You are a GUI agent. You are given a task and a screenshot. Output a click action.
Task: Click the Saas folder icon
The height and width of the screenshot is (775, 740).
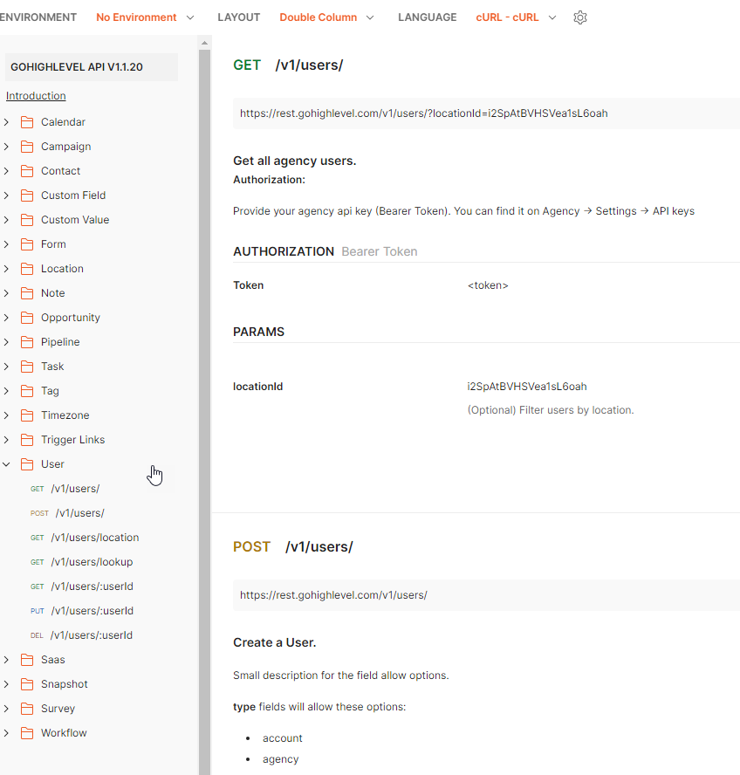27,660
